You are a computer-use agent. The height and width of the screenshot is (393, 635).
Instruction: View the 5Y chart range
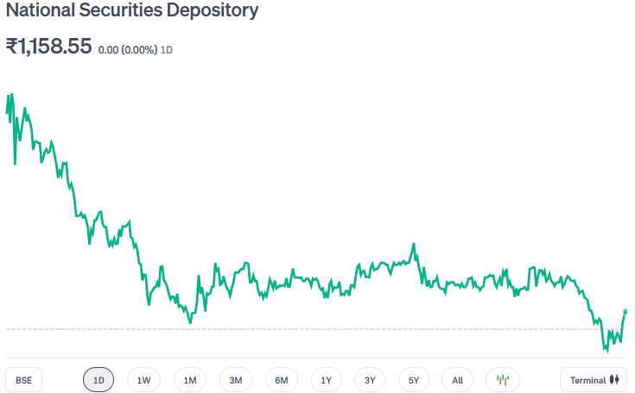coord(414,380)
